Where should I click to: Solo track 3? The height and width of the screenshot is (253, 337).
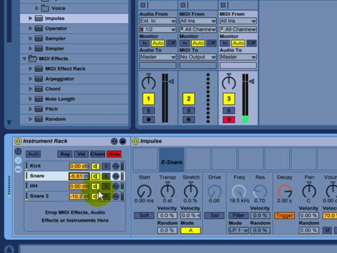pyautogui.click(x=229, y=111)
